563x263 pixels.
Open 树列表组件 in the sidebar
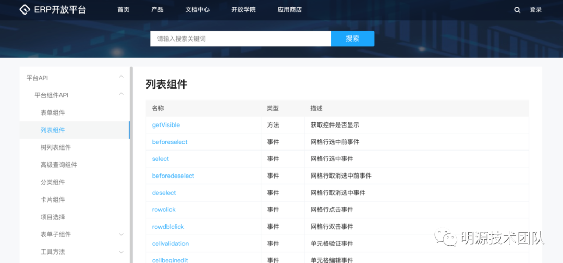tap(56, 147)
